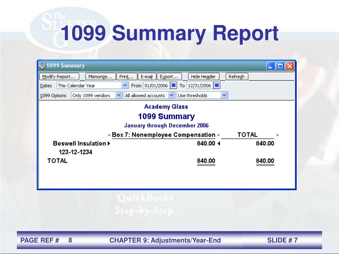Viewport: 339px width, 254px height.
Task: Open the To date calendar picker
Action: [x=217, y=85]
